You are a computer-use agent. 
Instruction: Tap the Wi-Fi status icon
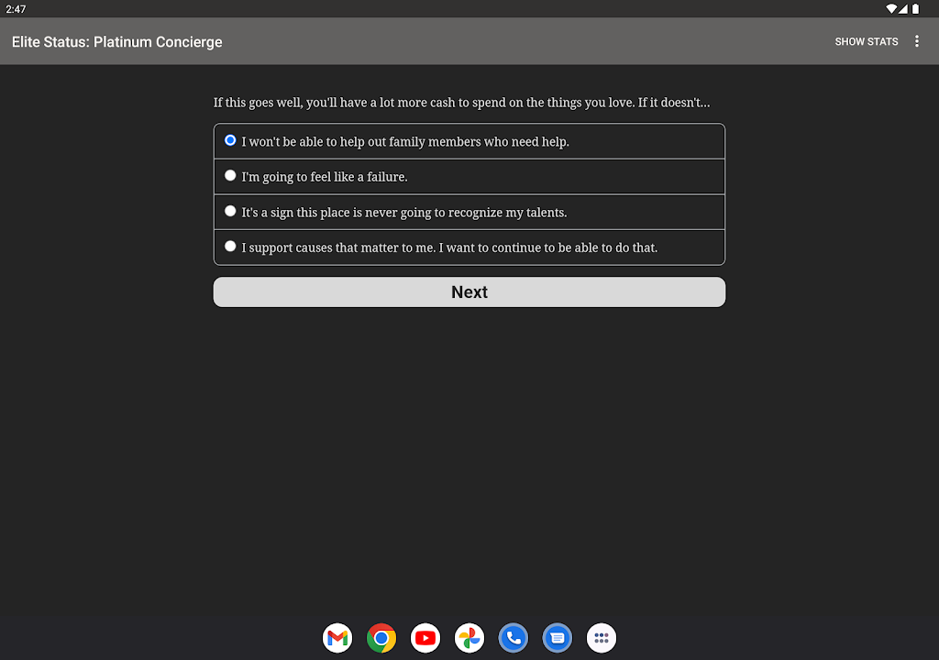(890, 8)
